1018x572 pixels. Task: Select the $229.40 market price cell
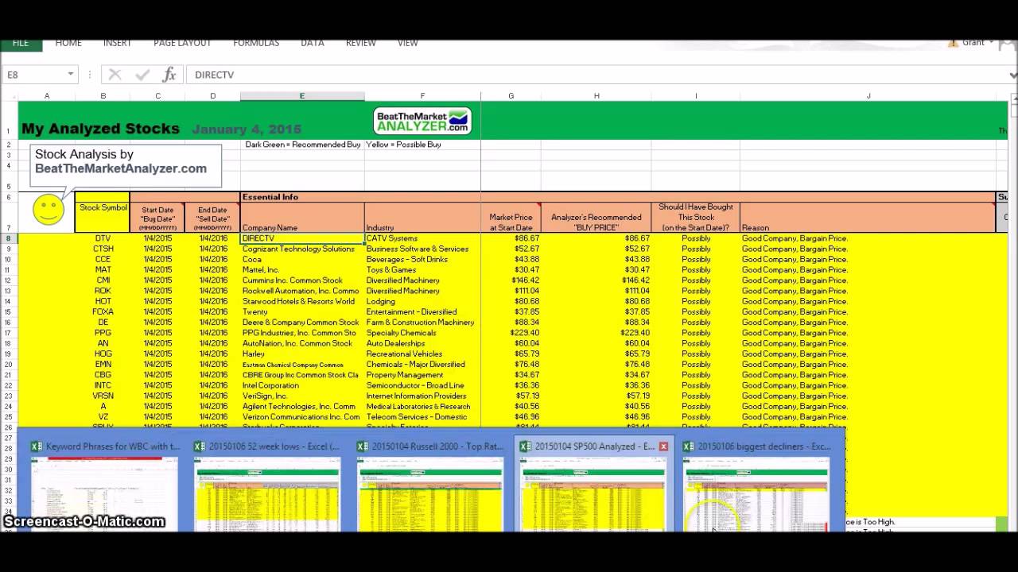[511, 333]
